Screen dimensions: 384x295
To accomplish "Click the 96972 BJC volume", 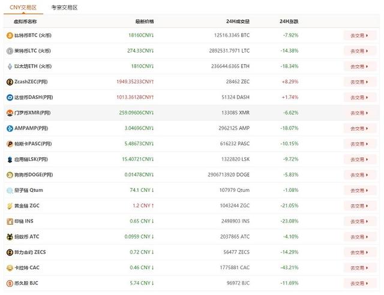I will (238, 283).
